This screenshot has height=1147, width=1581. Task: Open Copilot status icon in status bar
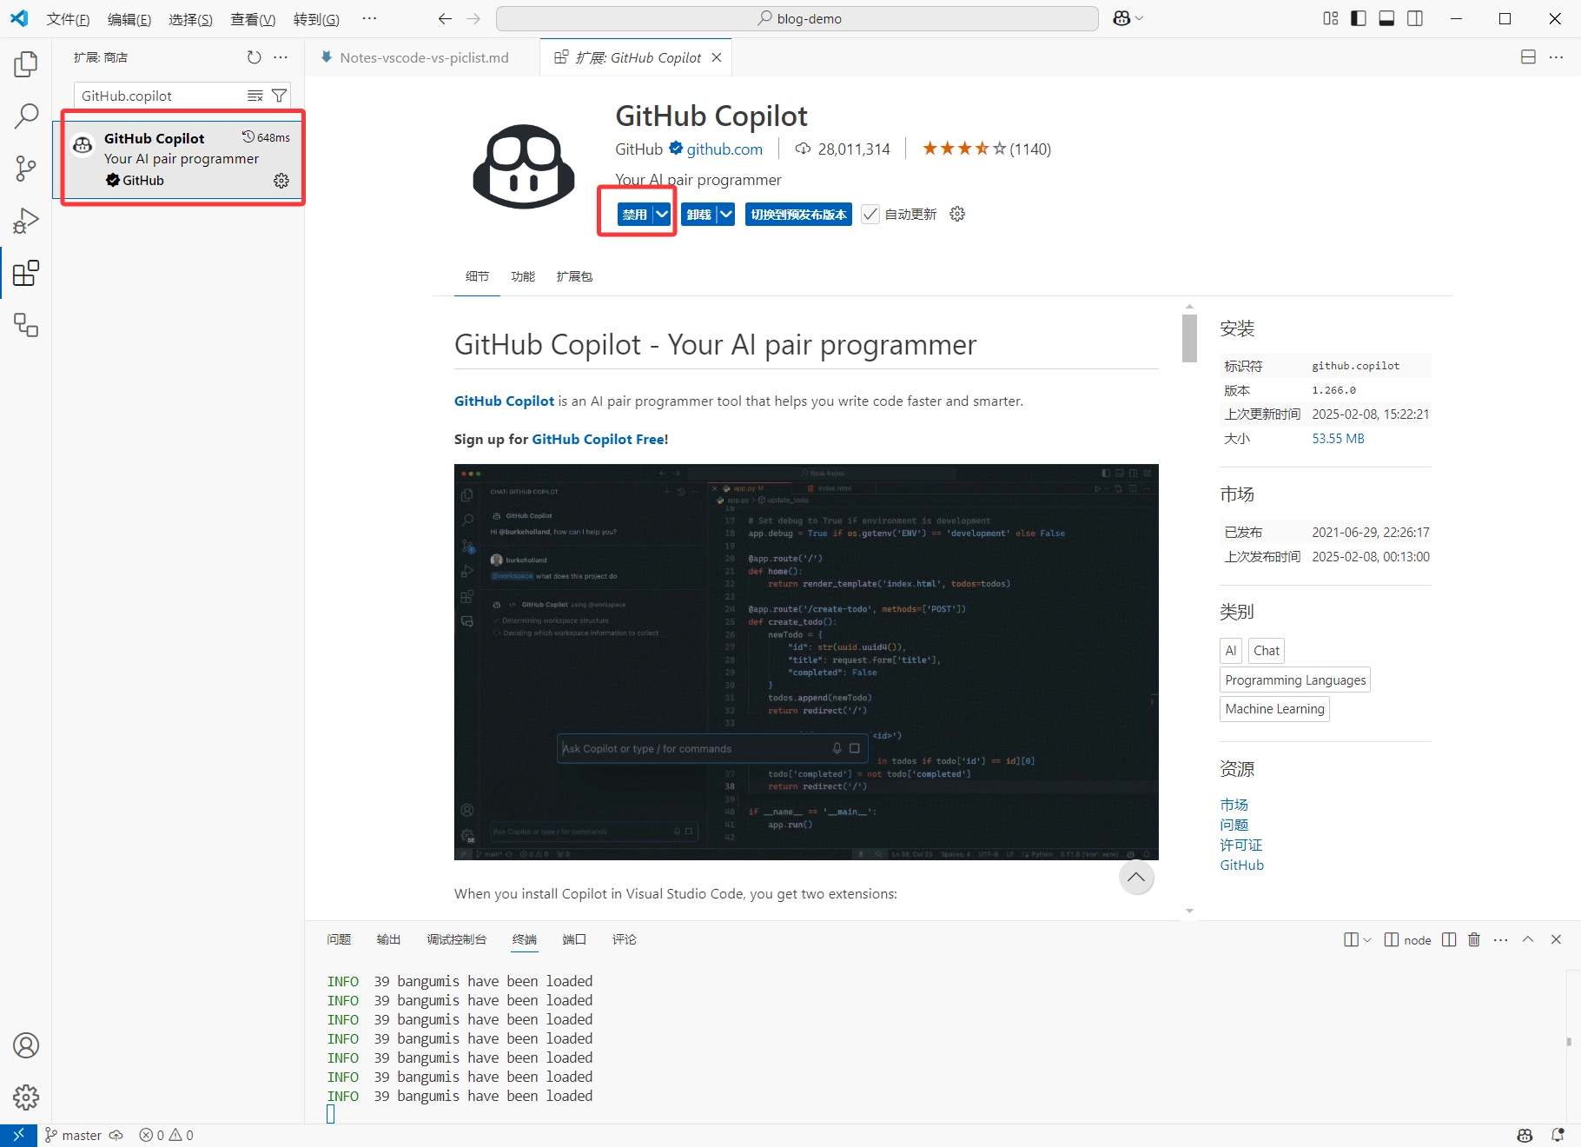(1525, 1136)
